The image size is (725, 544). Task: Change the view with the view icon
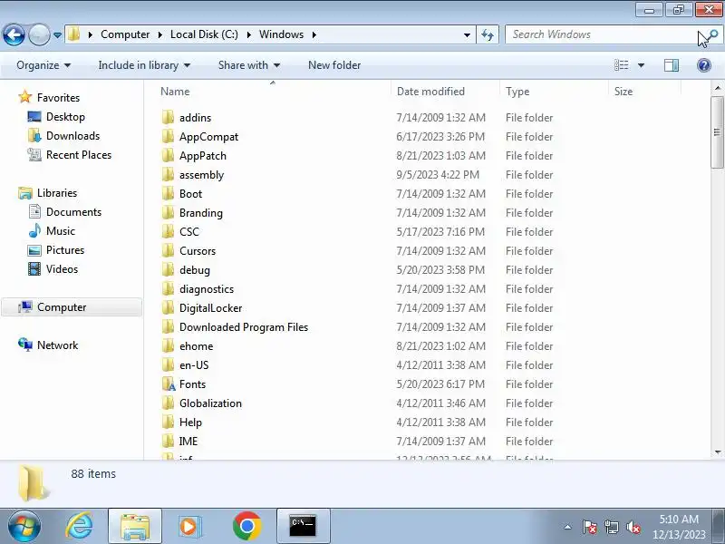click(621, 65)
